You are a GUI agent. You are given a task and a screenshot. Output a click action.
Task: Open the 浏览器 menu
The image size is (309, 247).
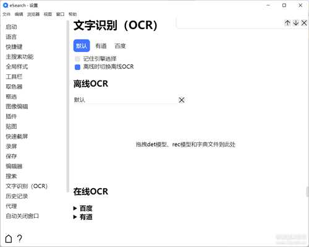pyautogui.click(x=33, y=14)
